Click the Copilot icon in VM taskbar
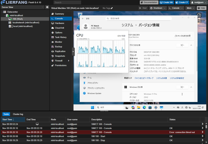Screen dimensions: 208x144 tap(133, 107)
